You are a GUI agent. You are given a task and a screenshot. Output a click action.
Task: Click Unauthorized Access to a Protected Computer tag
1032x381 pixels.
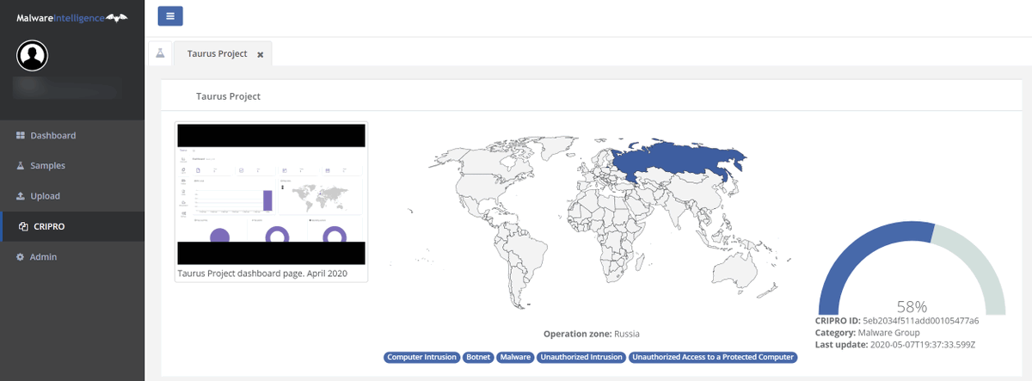[x=713, y=356]
